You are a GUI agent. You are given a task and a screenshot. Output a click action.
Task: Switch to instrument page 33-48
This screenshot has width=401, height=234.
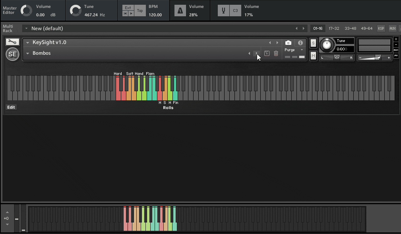[351, 28]
